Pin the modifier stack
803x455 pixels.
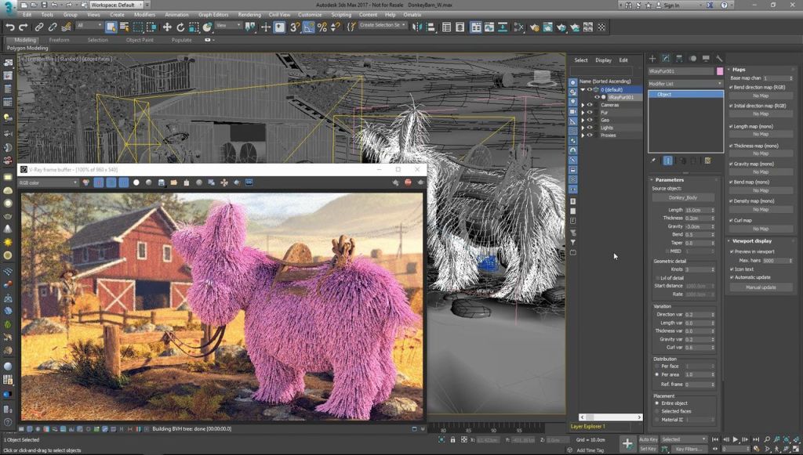click(x=653, y=161)
